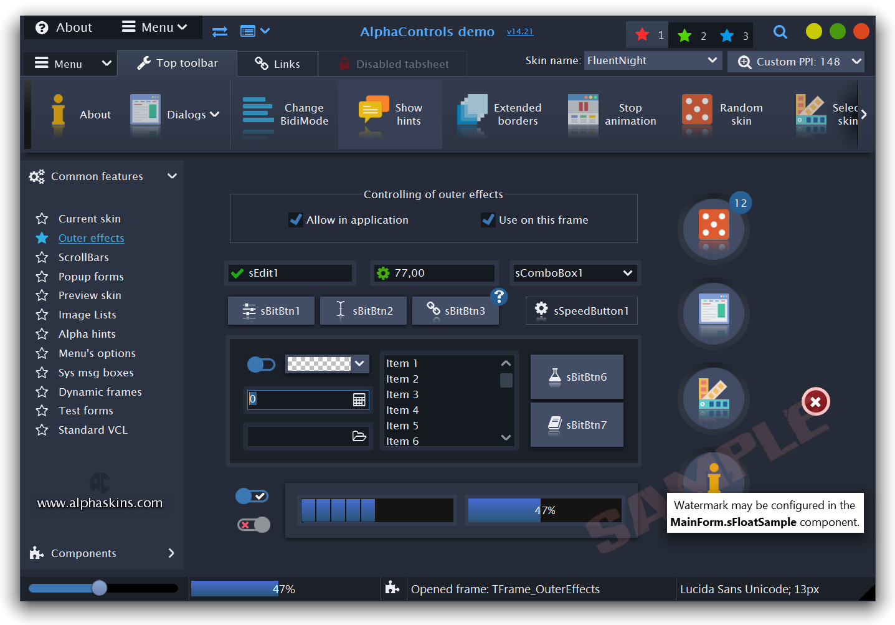Click the puzzle piece icon in status bar
The width and height of the screenshot is (895, 625).
point(392,588)
